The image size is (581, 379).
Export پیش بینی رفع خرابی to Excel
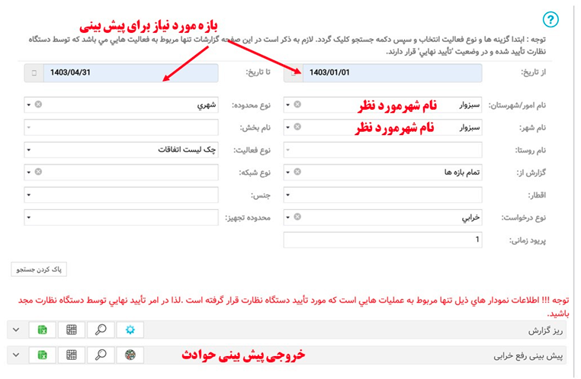pos(43,355)
